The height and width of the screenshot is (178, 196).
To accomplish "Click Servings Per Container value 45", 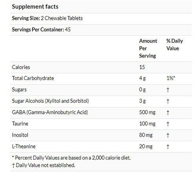I will (68, 30).
